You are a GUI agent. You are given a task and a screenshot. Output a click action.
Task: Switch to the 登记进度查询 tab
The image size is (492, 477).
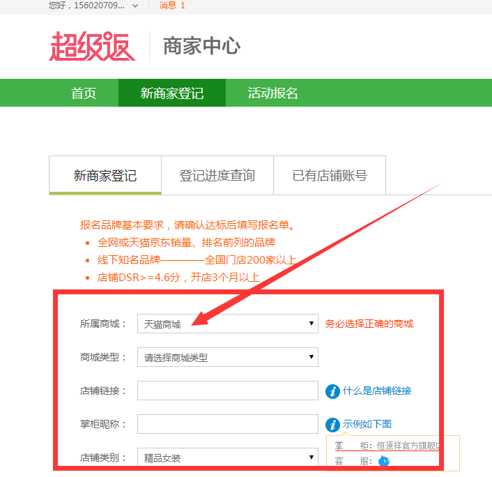(x=217, y=175)
